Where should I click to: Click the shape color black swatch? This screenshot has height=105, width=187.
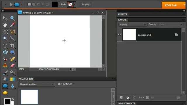click(x=55, y=5)
